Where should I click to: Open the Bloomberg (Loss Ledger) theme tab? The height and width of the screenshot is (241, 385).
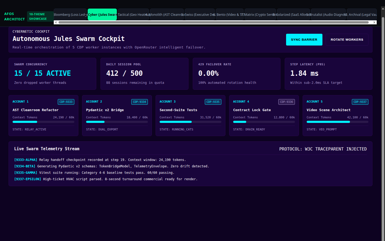point(70,14)
